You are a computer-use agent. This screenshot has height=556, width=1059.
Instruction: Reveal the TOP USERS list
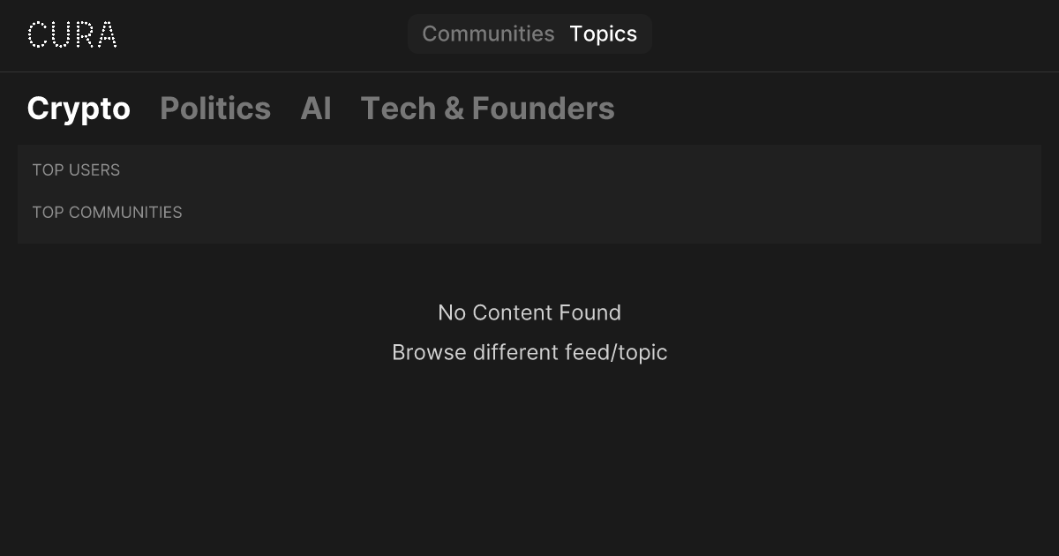(x=76, y=169)
